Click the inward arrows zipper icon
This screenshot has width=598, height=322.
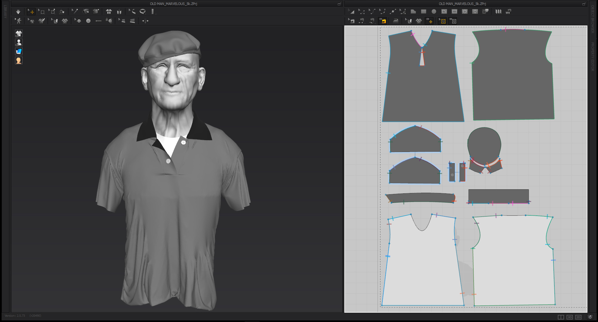tap(145, 21)
